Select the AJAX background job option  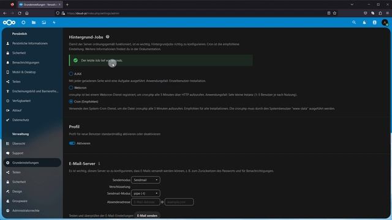coord(71,74)
